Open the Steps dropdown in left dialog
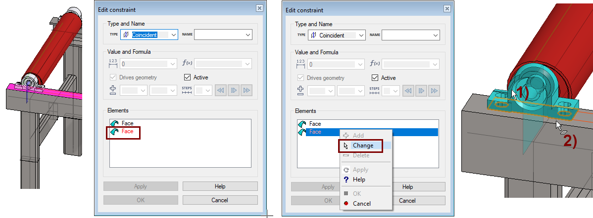Screen dimensions: 593x218 point(207,90)
